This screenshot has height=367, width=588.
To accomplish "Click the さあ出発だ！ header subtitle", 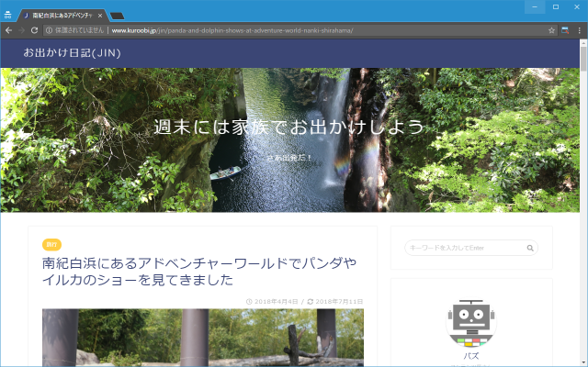I will (x=289, y=158).
